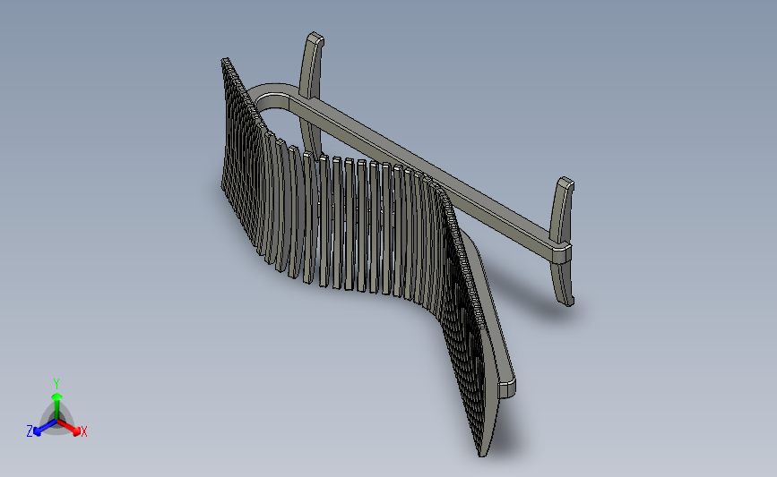Select the curved upright leg at crossbar's right end
Image resolution: width=777 pixels, height=477 pixels.
click(x=563, y=242)
